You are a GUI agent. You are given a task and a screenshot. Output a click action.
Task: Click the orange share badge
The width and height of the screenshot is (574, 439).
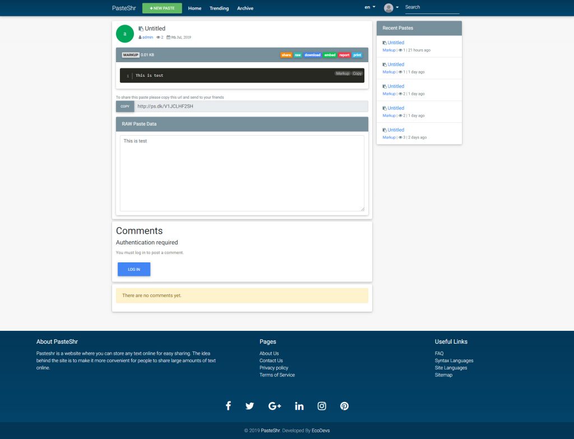pos(286,55)
